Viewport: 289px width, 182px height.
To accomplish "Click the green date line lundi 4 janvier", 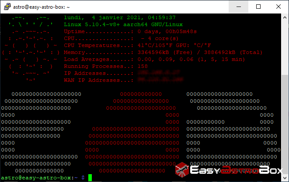I will point(113,17).
